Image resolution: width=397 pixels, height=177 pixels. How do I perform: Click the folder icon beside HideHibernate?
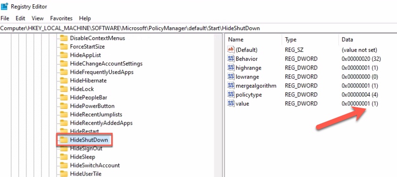pos(64,80)
